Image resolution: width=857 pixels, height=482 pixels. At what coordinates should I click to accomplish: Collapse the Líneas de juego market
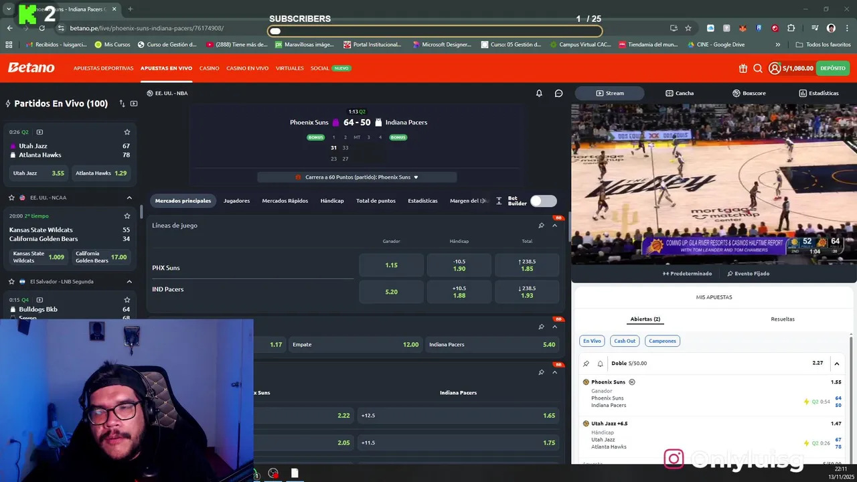554,226
